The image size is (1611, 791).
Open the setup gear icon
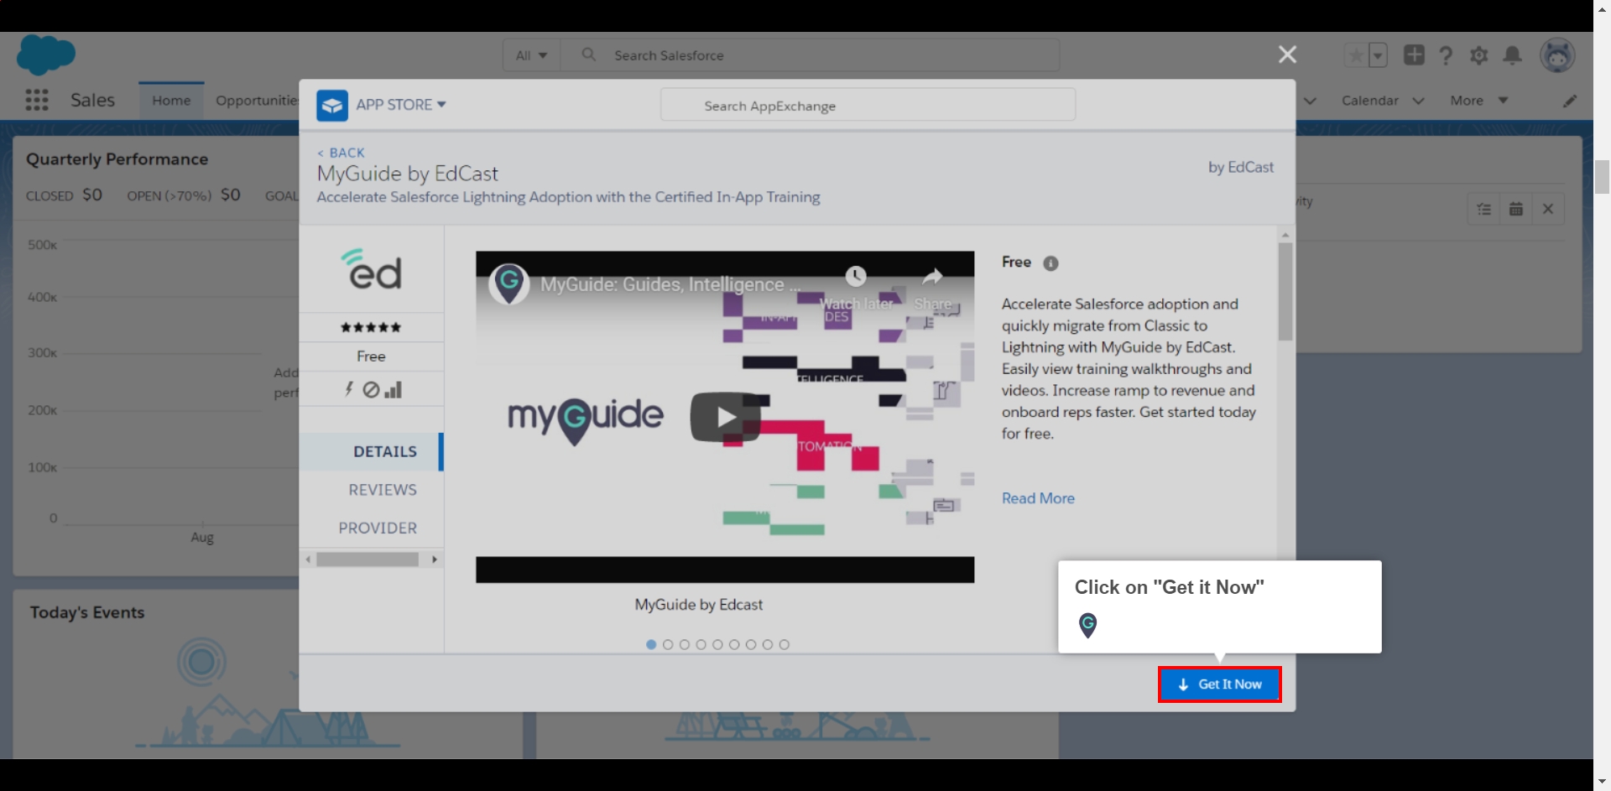click(1478, 55)
